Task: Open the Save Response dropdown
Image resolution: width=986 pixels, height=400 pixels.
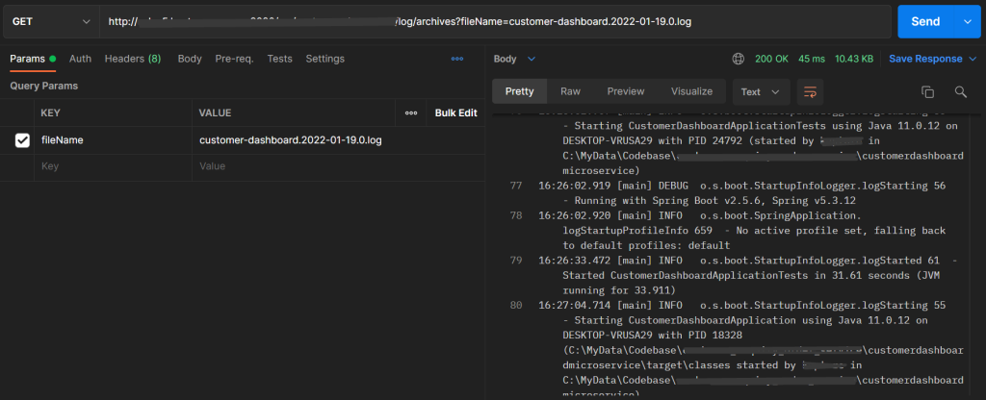Action: pyautogui.click(x=930, y=59)
